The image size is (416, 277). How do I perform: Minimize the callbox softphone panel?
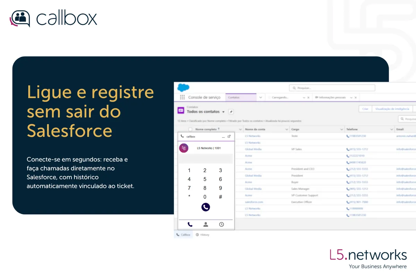coord(223,137)
